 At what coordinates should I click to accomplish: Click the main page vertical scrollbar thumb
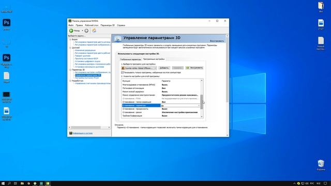227,70
